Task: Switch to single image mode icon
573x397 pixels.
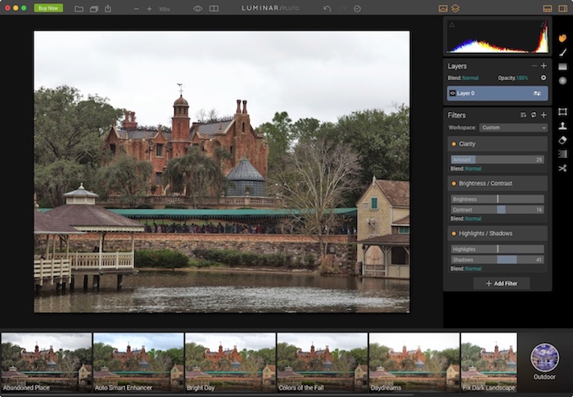Action: tap(443, 8)
